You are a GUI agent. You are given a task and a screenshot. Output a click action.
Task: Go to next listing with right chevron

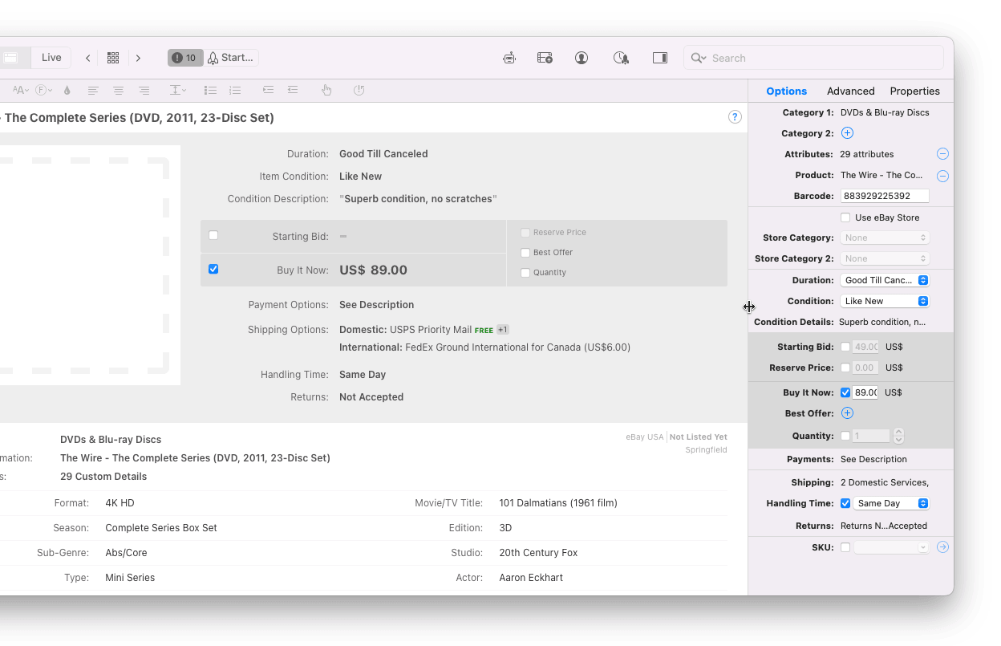(x=138, y=58)
